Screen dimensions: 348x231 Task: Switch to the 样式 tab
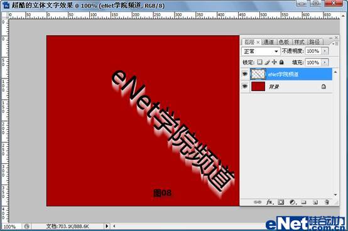click(x=299, y=42)
